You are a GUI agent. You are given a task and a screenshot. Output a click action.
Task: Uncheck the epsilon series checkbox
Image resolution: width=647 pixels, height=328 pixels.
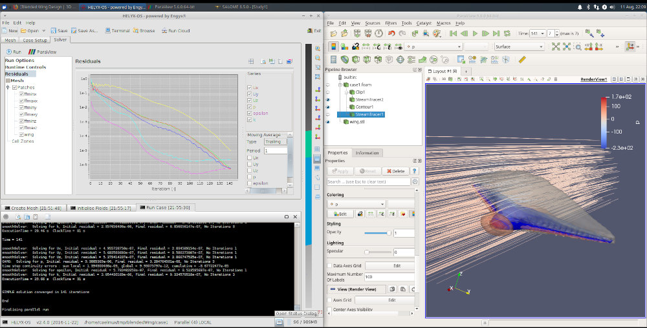point(250,113)
